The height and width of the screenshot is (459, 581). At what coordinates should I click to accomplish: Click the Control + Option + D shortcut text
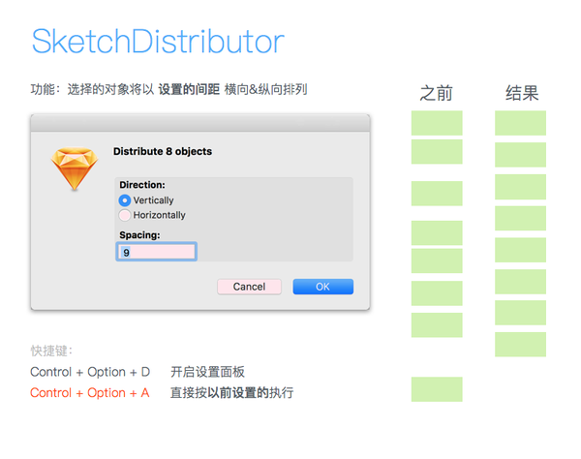[90, 372]
